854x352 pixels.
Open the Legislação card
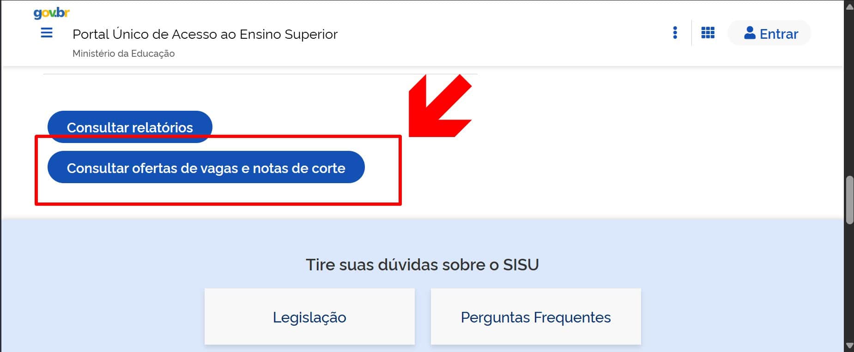[x=309, y=317]
